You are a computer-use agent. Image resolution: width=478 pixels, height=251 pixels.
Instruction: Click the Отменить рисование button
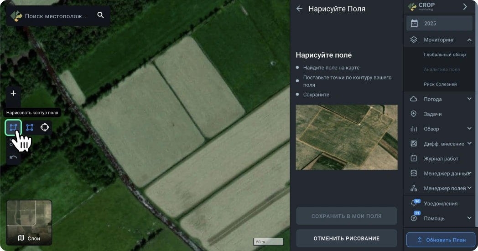pos(346,238)
